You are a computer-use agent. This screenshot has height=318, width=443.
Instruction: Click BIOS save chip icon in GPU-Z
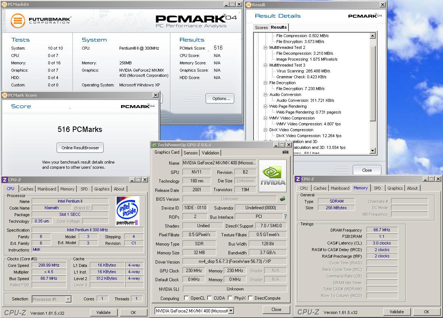283,199
